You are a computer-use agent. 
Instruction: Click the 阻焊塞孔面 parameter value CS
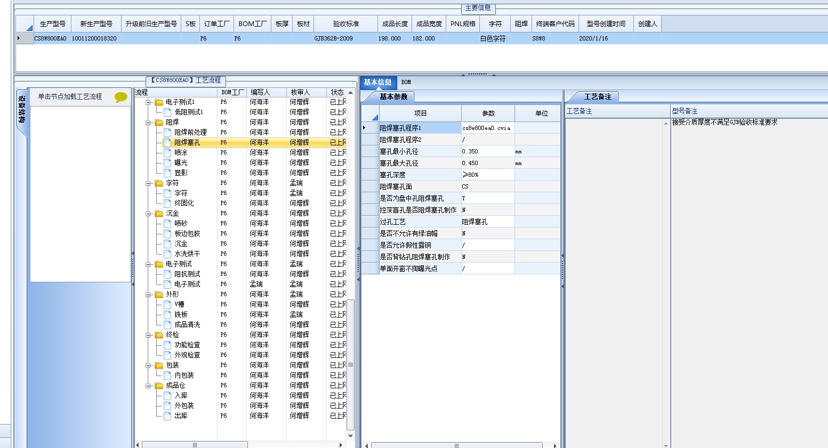coord(487,186)
